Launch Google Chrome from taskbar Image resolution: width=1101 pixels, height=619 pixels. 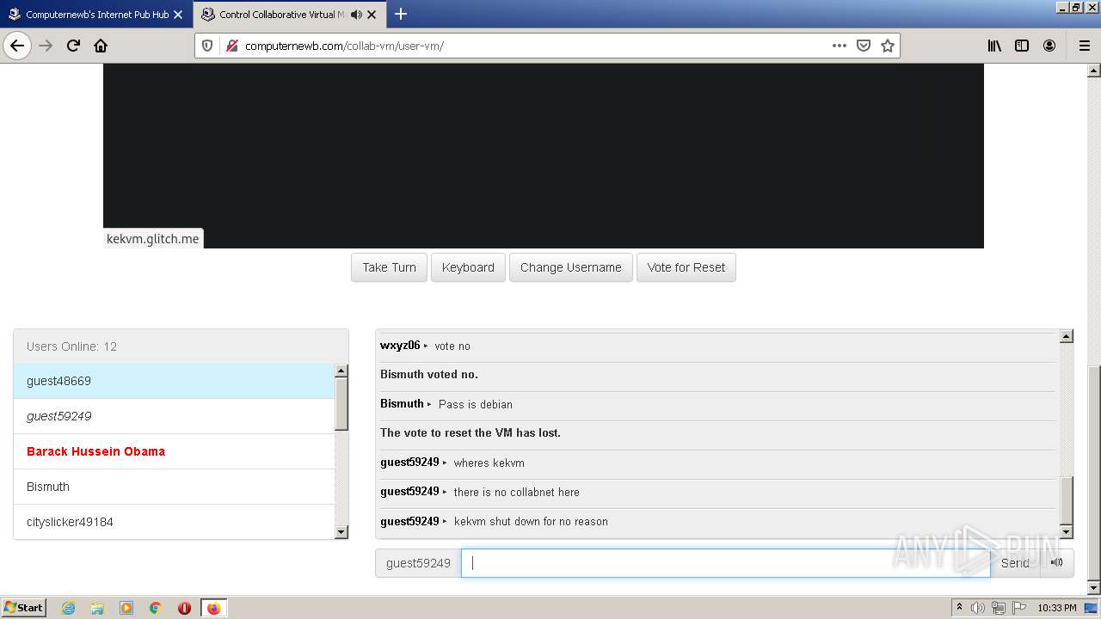pyautogui.click(x=156, y=608)
